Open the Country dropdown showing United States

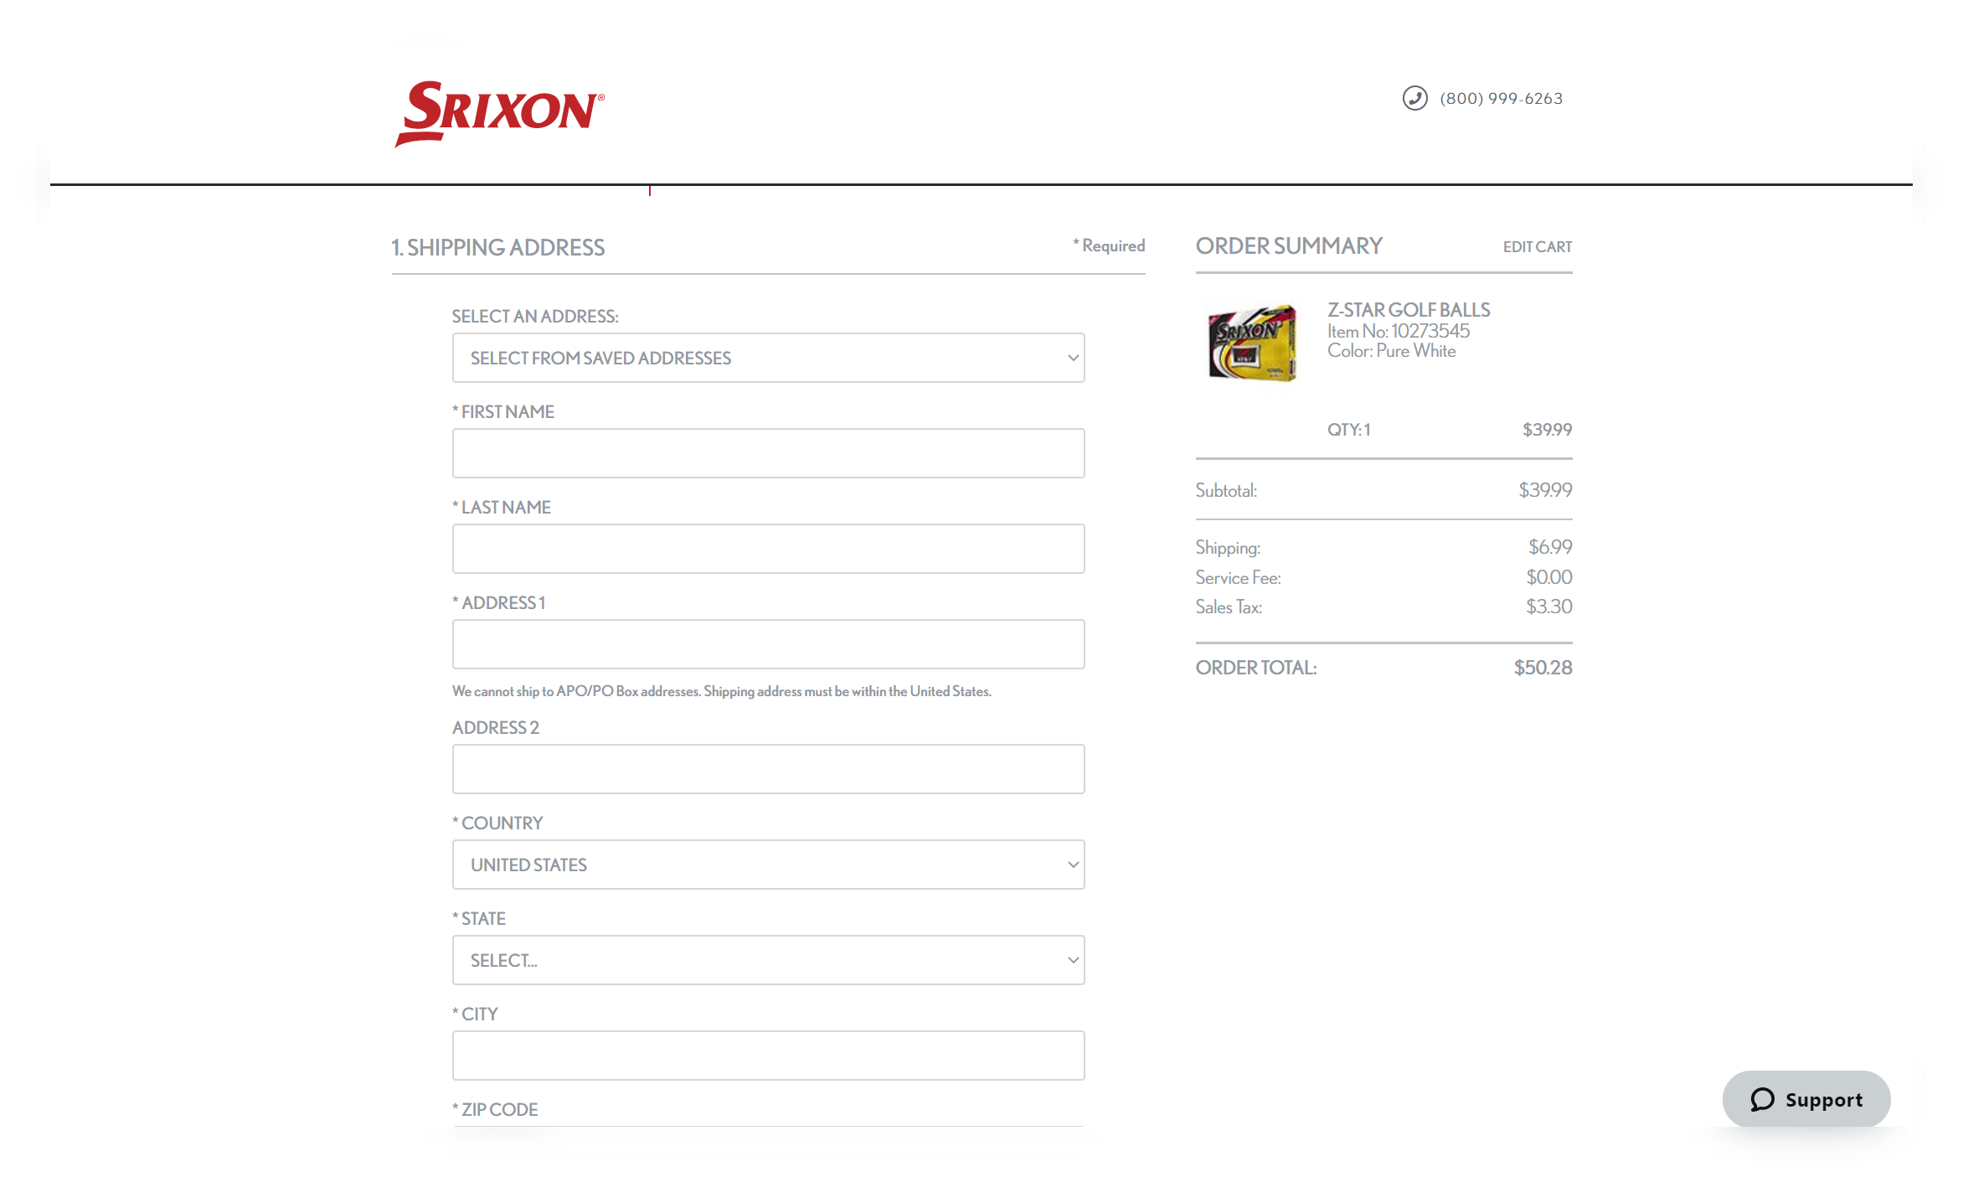[768, 865]
